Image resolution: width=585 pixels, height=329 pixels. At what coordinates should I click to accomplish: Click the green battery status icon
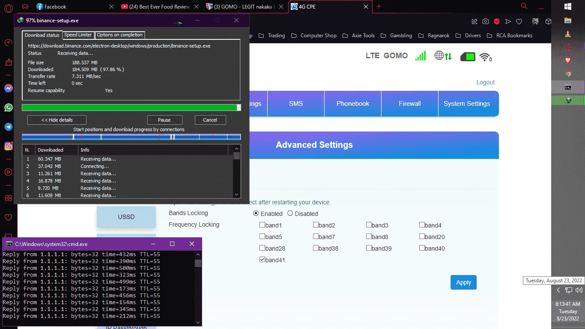(468, 57)
